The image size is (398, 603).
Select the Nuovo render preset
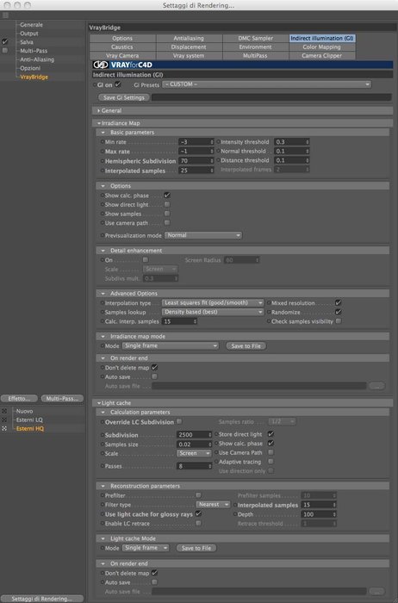tap(24, 411)
